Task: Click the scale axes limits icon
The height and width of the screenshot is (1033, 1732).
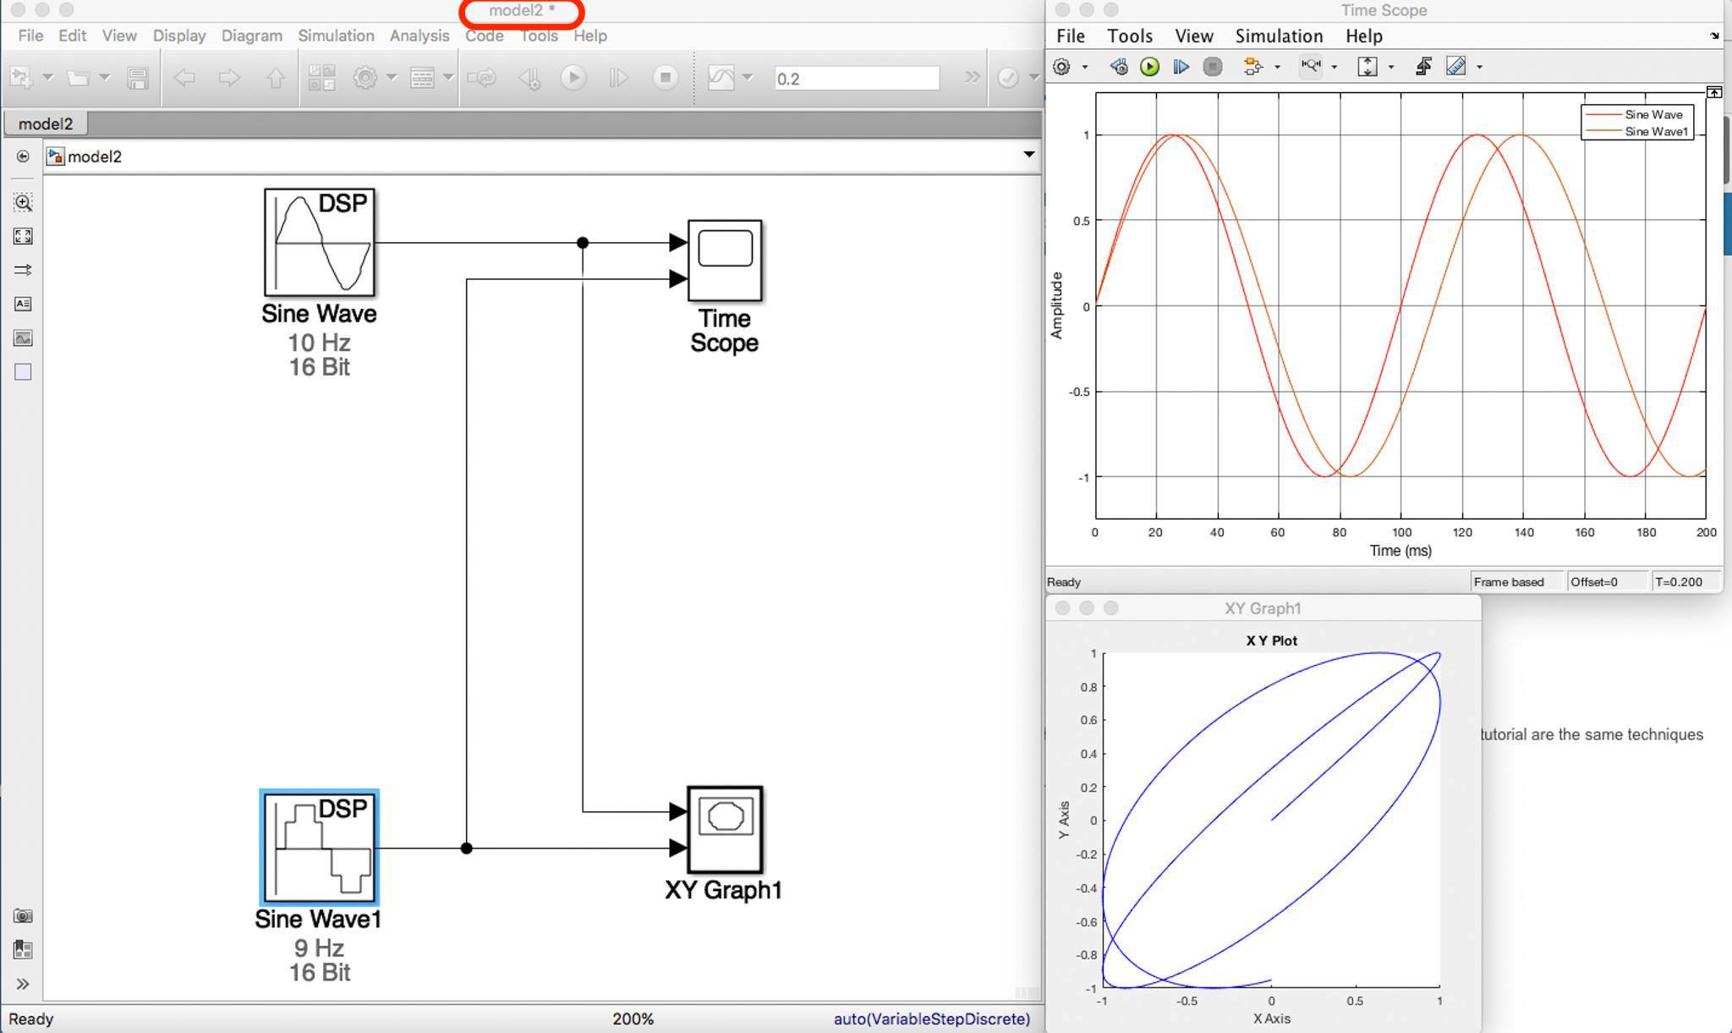Action: (1367, 67)
